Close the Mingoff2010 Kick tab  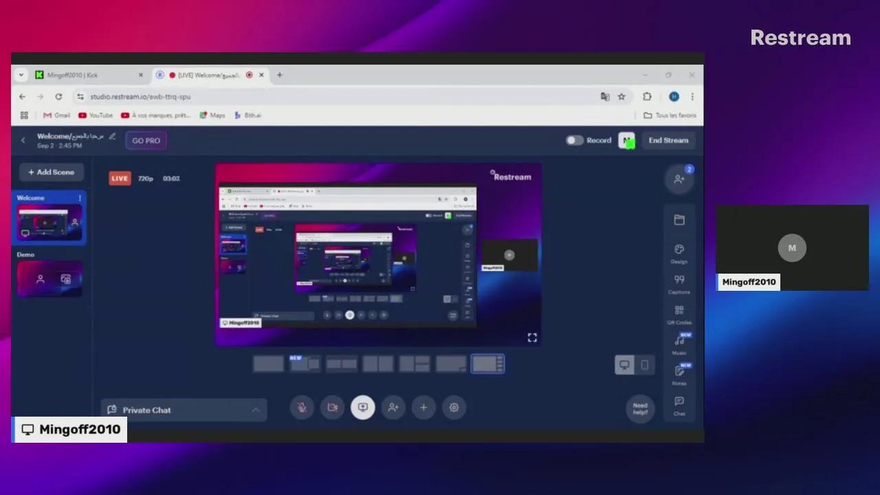(x=141, y=75)
